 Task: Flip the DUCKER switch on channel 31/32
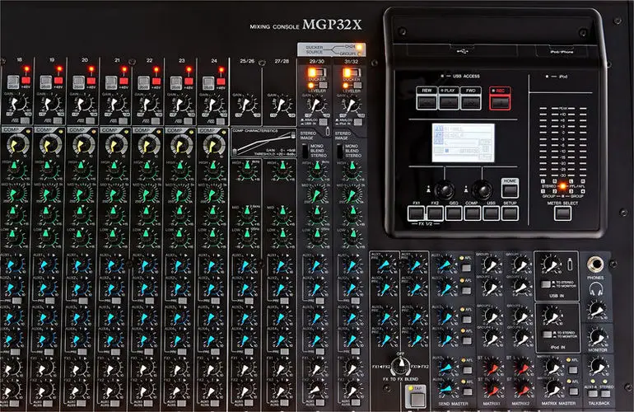pyautogui.click(x=352, y=73)
